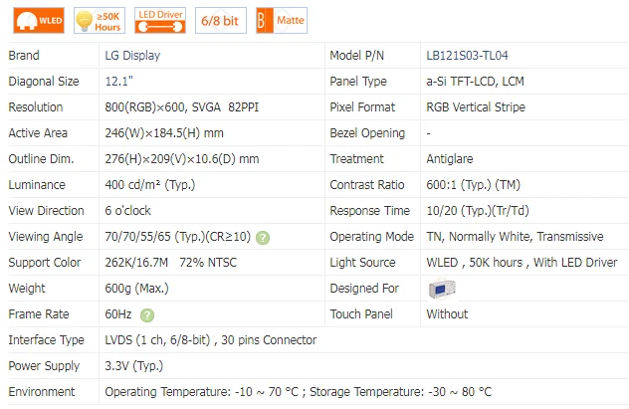Click the Antiglare treatment value
This screenshot has width=629, height=409.
(450, 159)
